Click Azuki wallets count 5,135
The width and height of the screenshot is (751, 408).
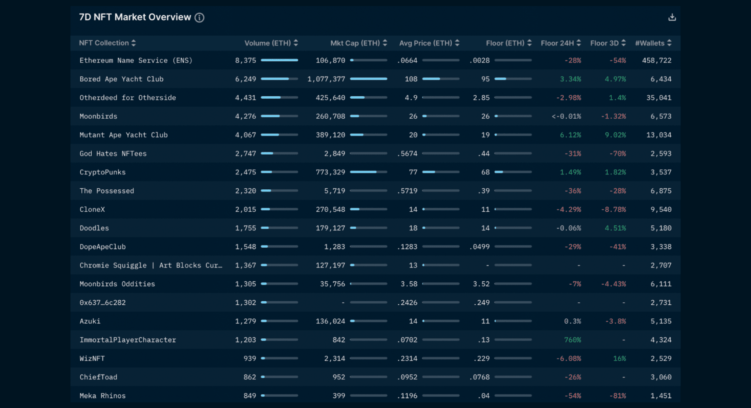pos(661,321)
